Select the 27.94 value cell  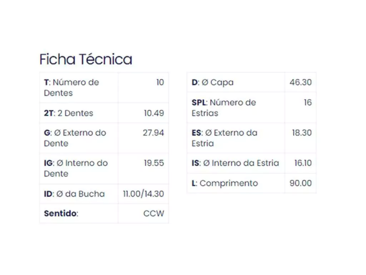[153, 133]
